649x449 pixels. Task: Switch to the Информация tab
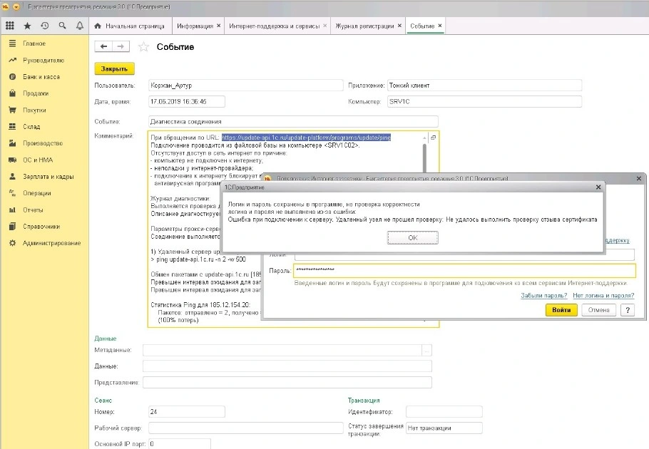click(194, 26)
